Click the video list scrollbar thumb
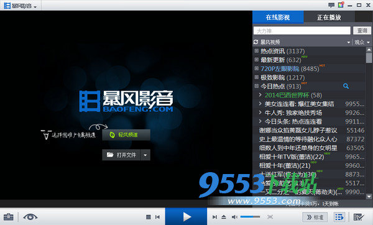Screen dimensions: 373x225 (369, 58)
